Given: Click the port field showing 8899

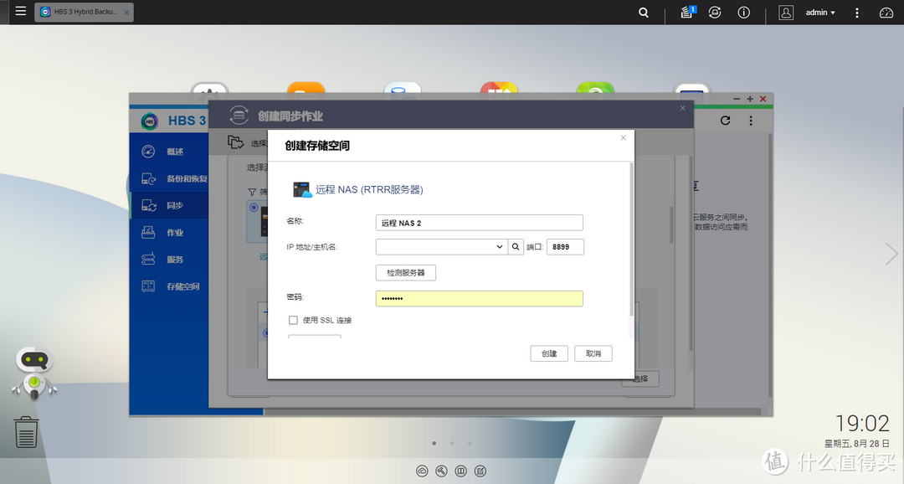Looking at the screenshot, I should 565,247.
